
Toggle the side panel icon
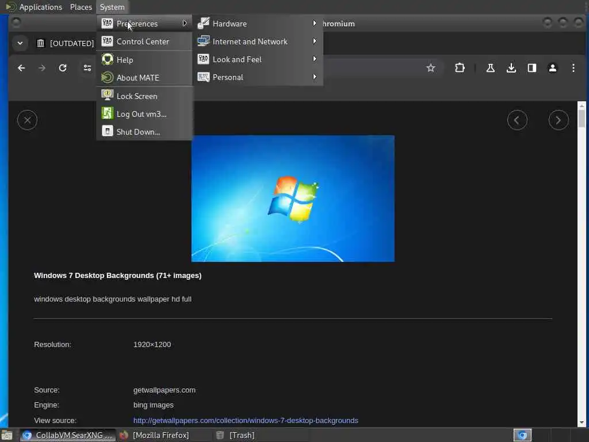point(532,68)
